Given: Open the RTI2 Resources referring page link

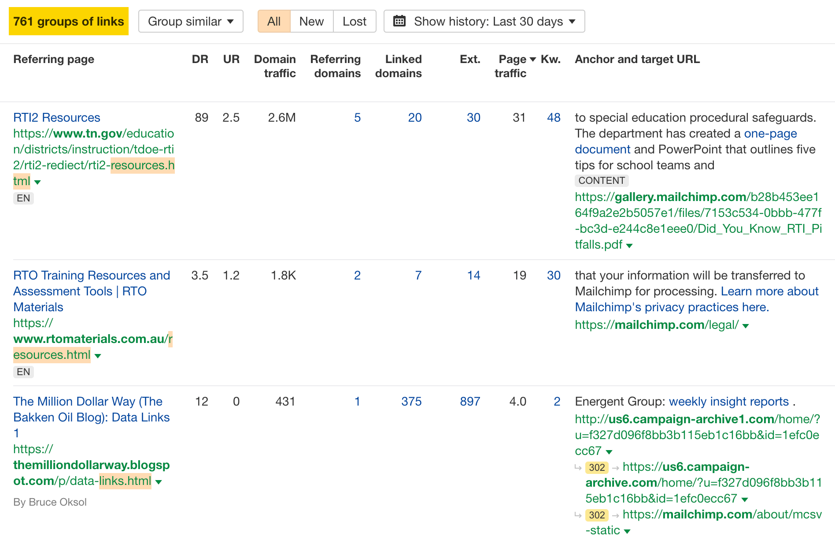Looking at the screenshot, I should tap(56, 117).
